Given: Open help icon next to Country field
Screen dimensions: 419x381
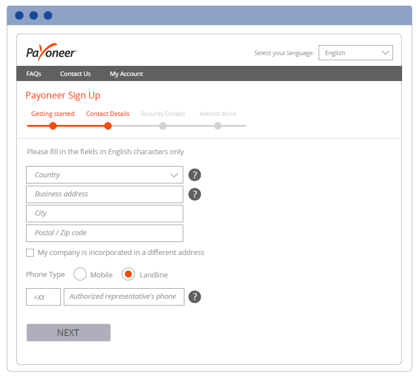Looking at the screenshot, I should (195, 175).
